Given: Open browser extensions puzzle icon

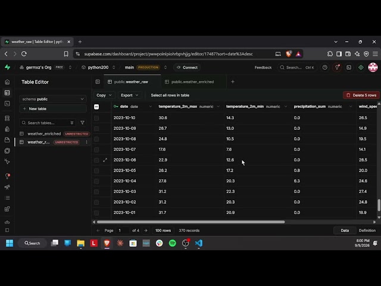Looking at the screenshot, I should (330, 54).
